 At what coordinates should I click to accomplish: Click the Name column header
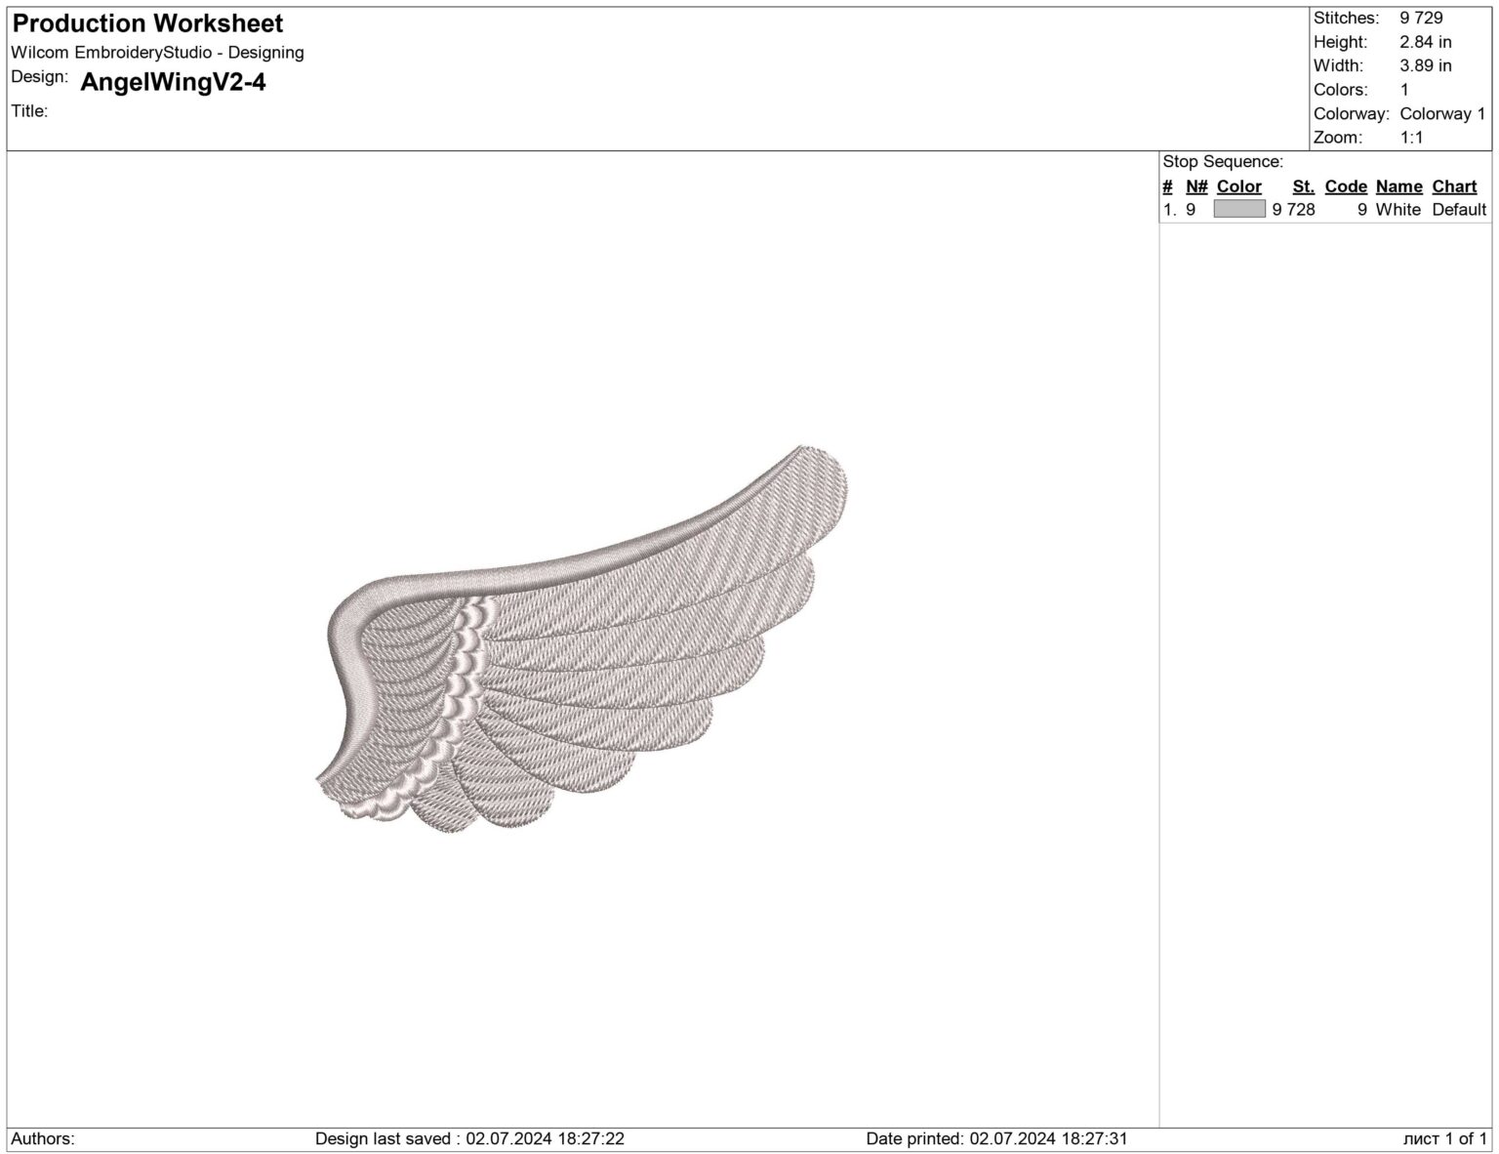click(x=1398, y=185)
